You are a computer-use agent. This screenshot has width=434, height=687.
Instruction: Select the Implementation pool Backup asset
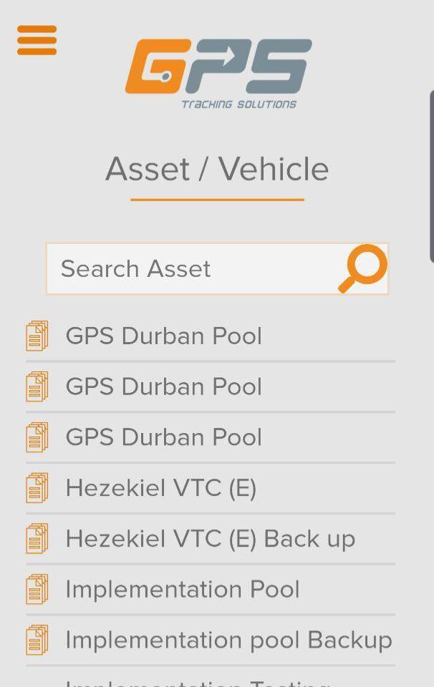pyautogui.click(x=228, y=640)
